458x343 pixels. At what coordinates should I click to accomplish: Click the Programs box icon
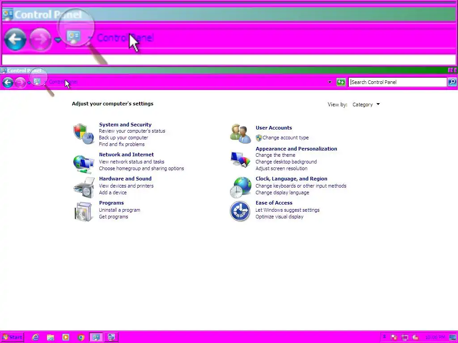pyautogui.click(x=84, y=211)
